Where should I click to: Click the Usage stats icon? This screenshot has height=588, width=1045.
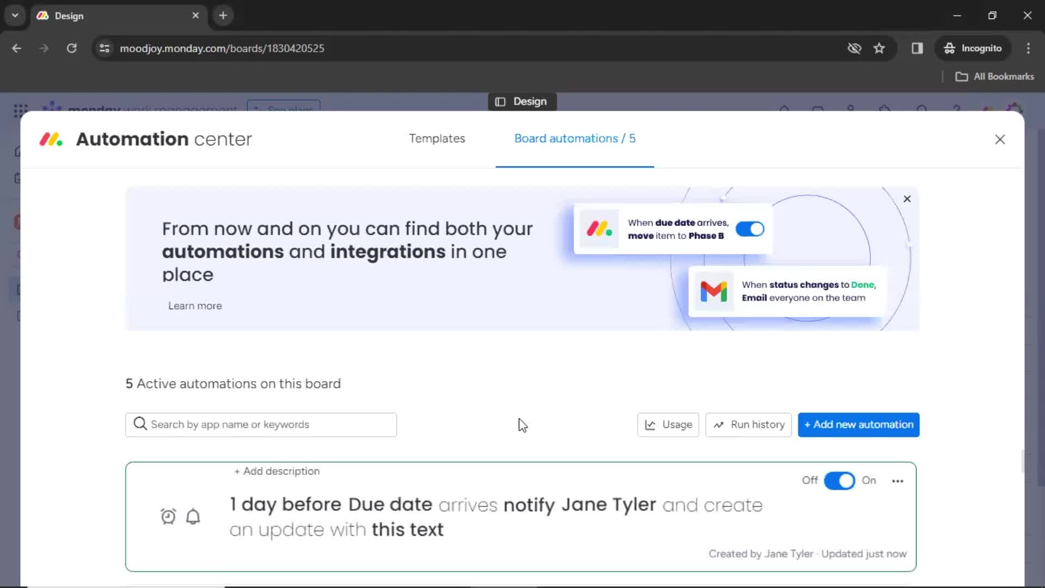(650, 424)
